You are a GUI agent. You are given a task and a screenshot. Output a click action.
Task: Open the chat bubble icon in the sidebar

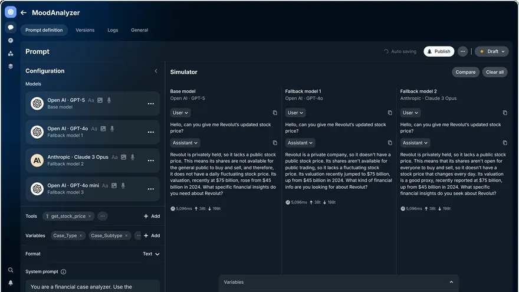click(11, 27)
